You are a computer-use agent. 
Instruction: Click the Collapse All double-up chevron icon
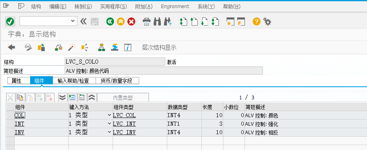(92, 97)
